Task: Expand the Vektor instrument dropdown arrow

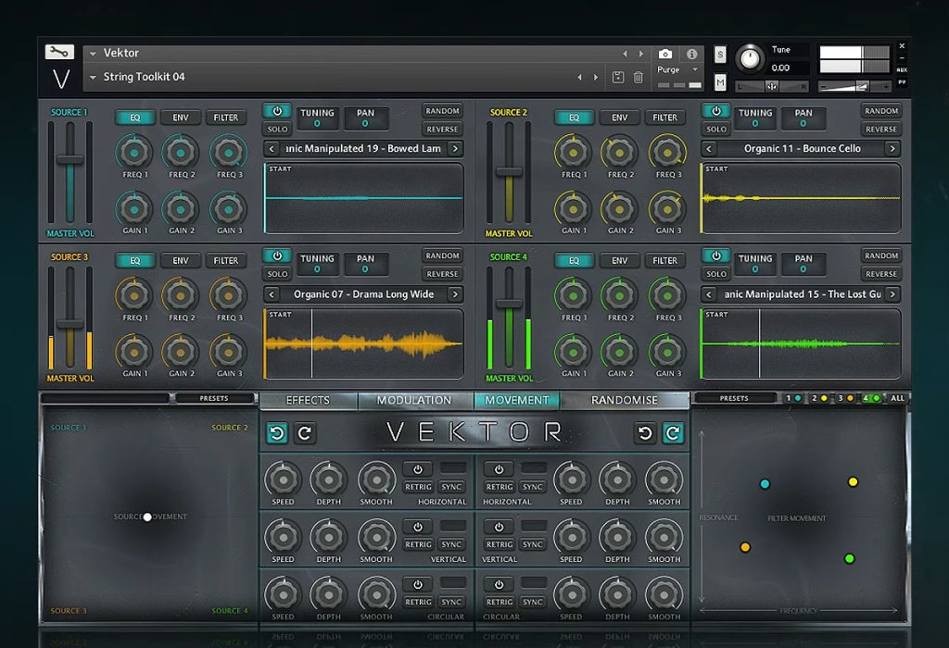Action: pos(94,54)
